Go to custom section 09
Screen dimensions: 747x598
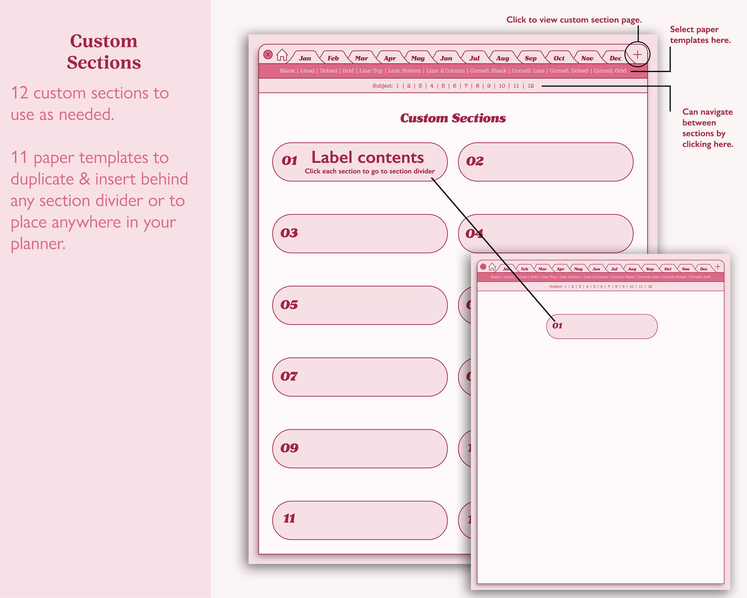point(360,449)
